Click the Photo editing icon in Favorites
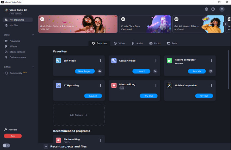 pos(114,85)
